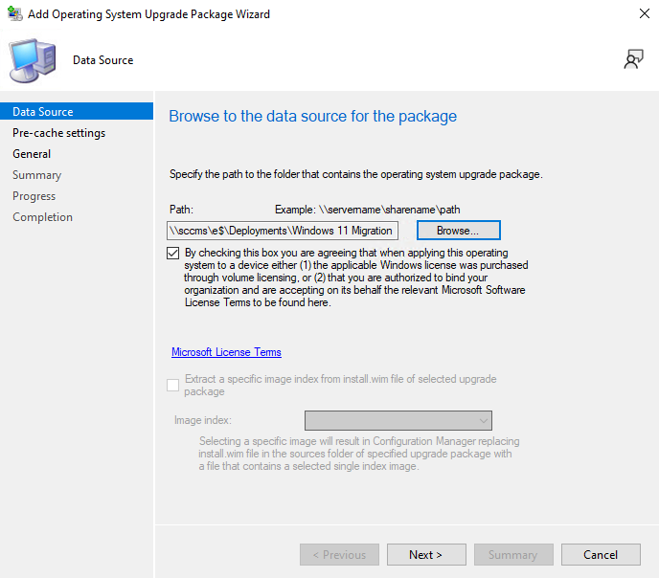
Task: Click the computer icon in the header
Action: [x=33, y=60]
